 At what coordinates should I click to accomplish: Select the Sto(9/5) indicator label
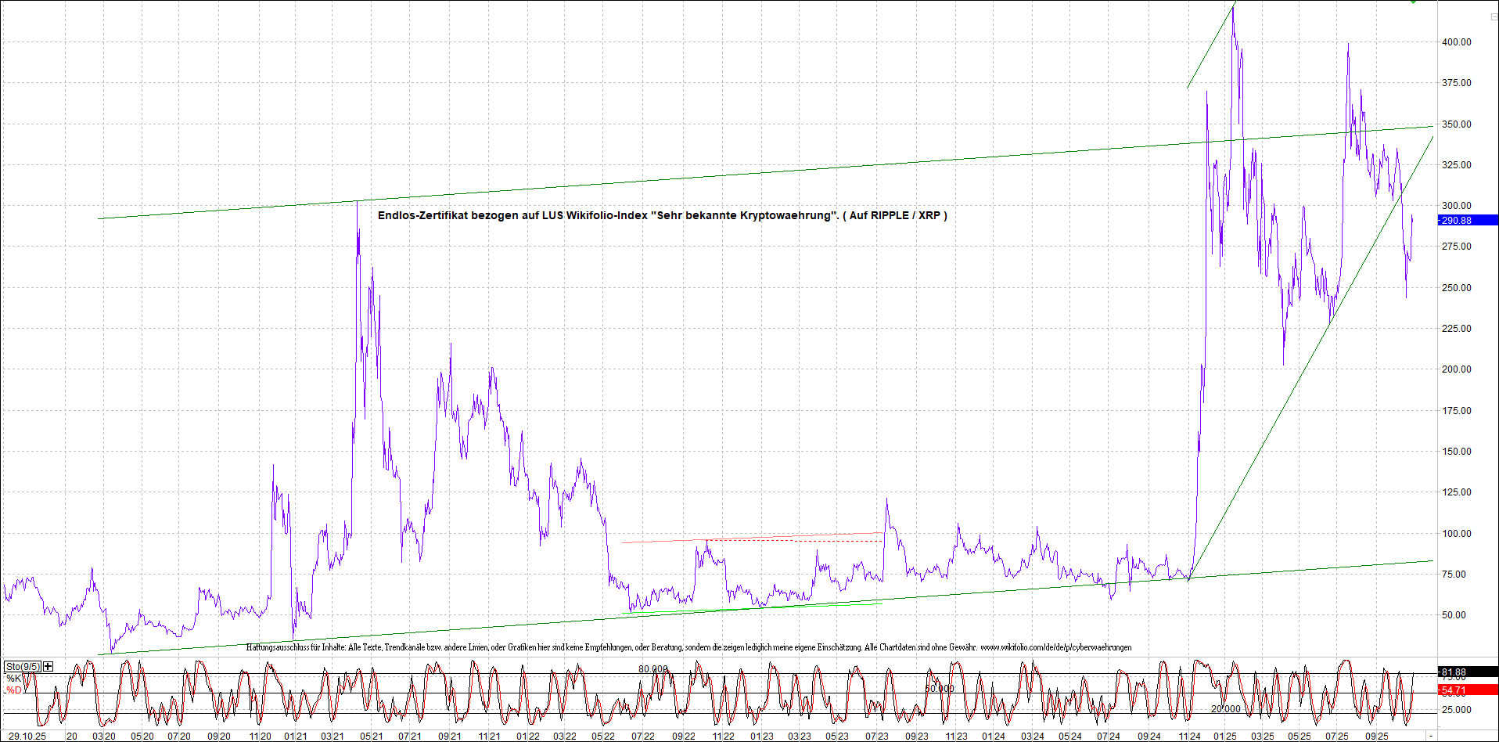tap(23, 667)
